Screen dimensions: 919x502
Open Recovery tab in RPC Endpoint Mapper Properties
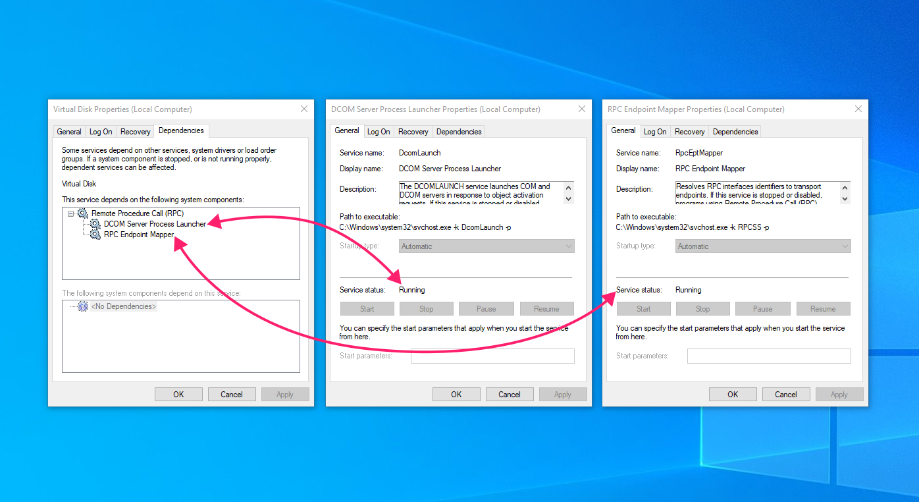690,132
